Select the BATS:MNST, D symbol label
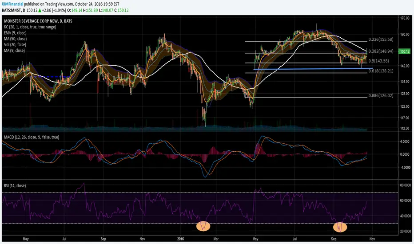The image size is (414, 244). (x=13, y=11)
